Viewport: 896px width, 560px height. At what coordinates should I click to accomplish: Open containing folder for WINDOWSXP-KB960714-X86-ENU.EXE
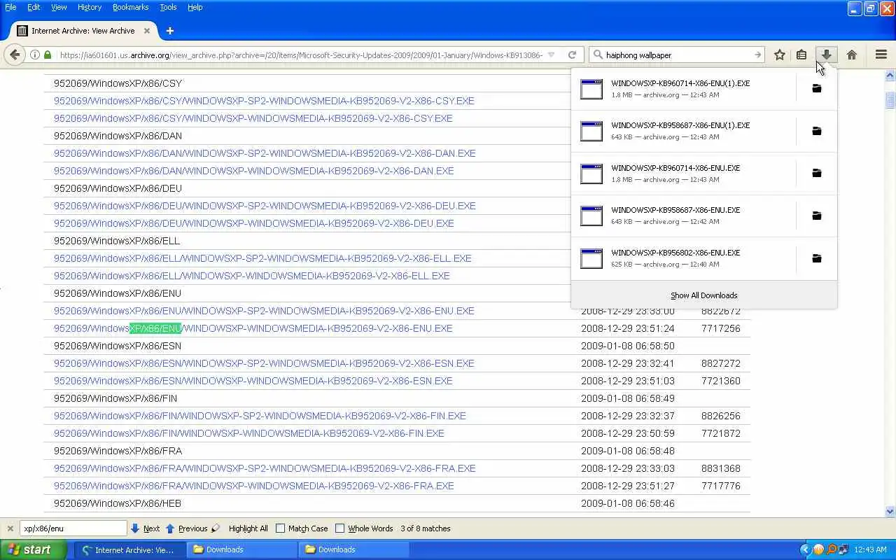[816, 173]
